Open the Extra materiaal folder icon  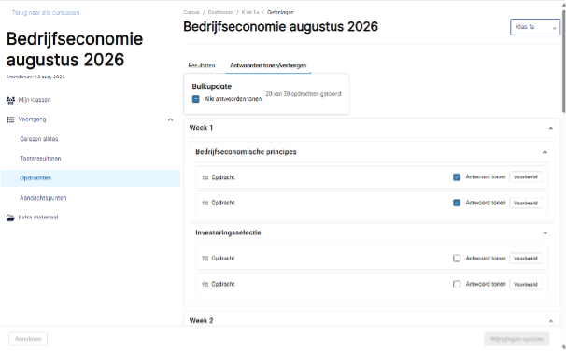(x=10, y=218)
